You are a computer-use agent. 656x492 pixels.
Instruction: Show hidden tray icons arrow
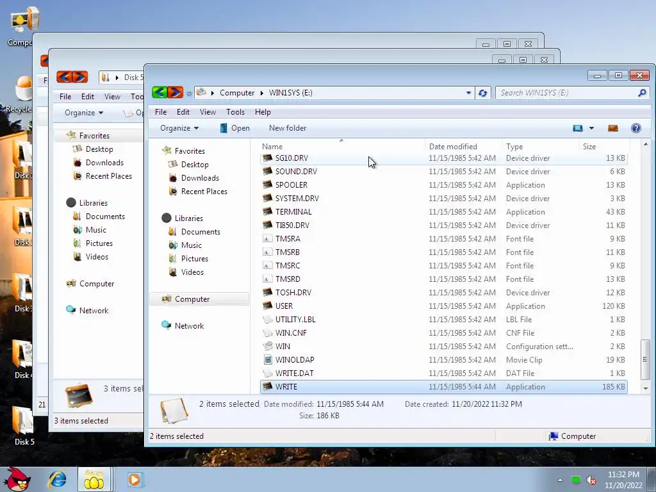click(x=560, y=480)
